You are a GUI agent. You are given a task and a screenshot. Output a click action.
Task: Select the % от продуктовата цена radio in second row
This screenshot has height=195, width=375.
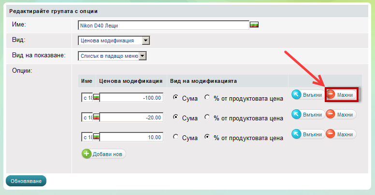click(207, 117)
